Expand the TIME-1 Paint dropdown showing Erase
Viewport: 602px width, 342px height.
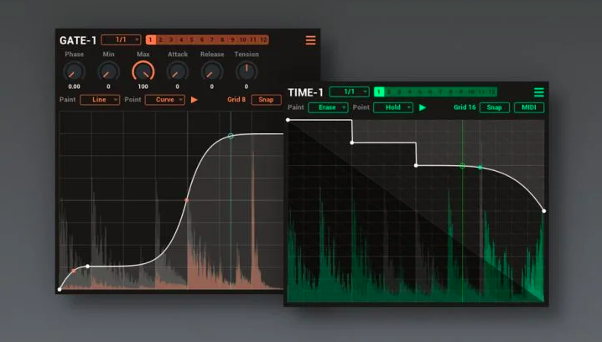(328, 107)
